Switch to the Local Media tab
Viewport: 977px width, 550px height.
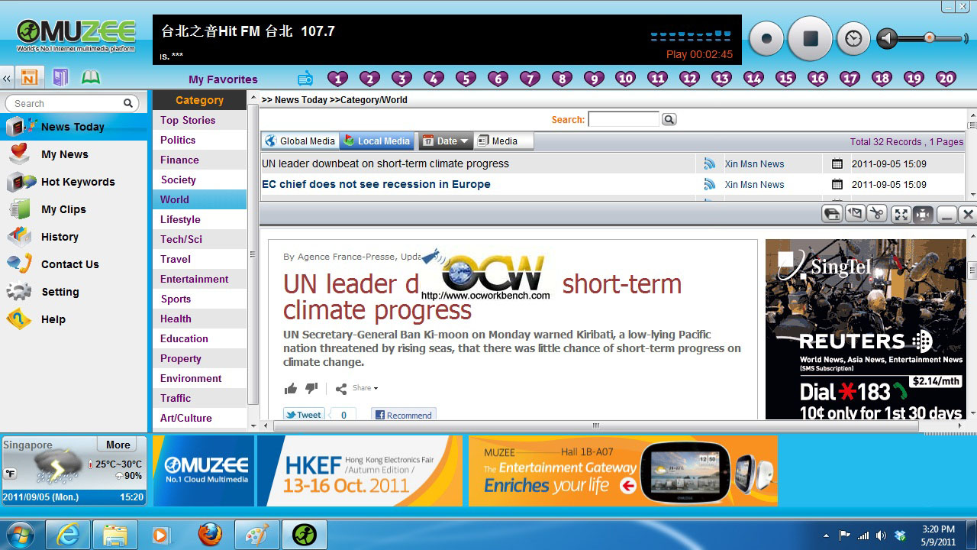(x=377, y=141)
